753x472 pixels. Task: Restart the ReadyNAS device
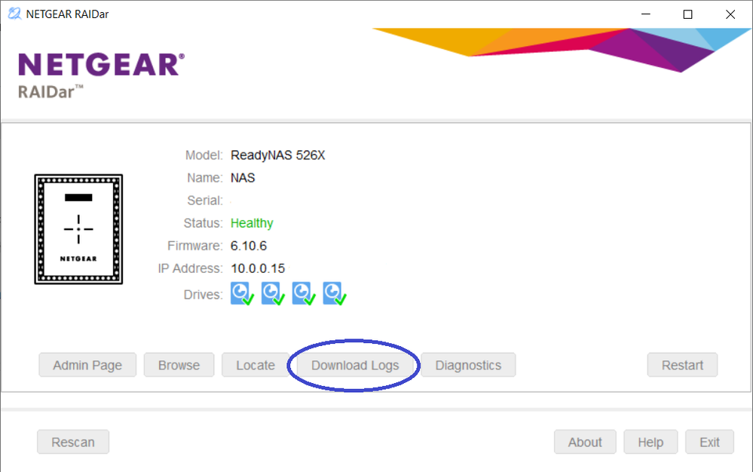682,365
